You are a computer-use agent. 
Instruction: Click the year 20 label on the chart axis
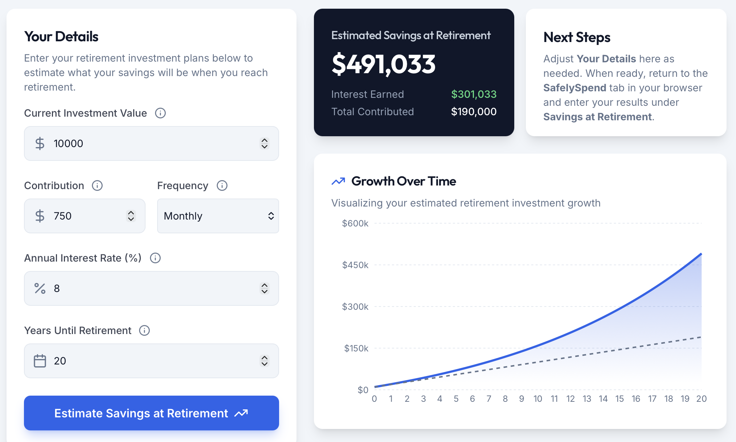click(702, 399)
